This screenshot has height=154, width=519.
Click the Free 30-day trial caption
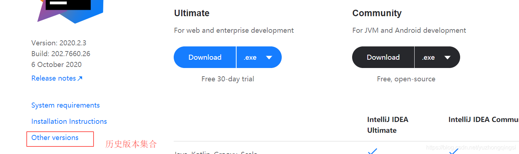point(228,79)
